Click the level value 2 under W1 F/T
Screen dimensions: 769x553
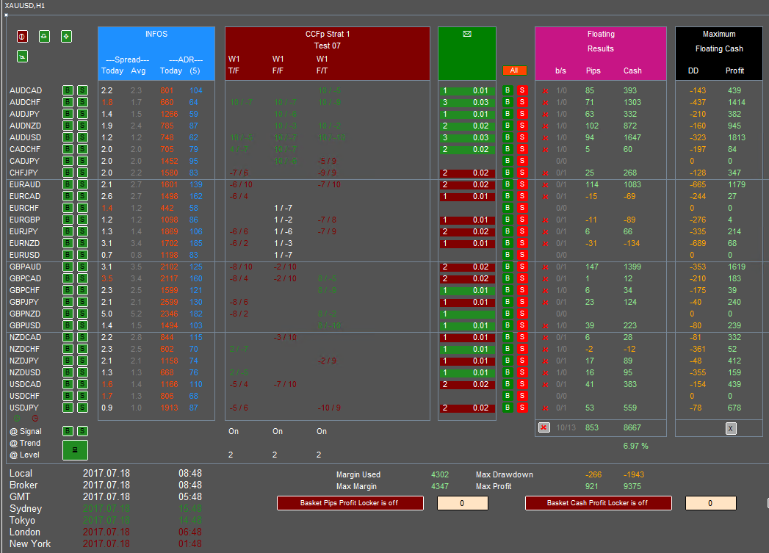319,455
